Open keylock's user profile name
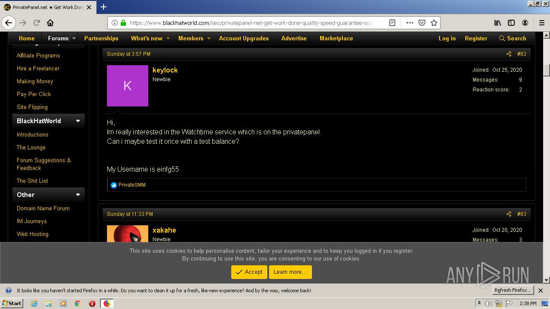This screenshot has width=550, height=309. point(165,70)
